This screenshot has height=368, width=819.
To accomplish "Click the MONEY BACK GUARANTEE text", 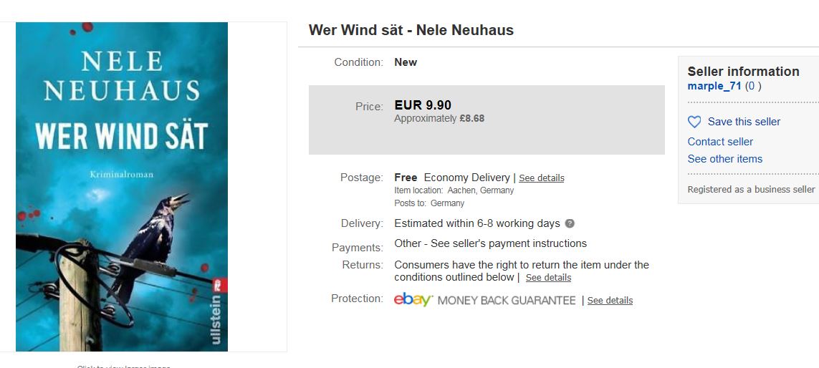I will pos(507,301).
